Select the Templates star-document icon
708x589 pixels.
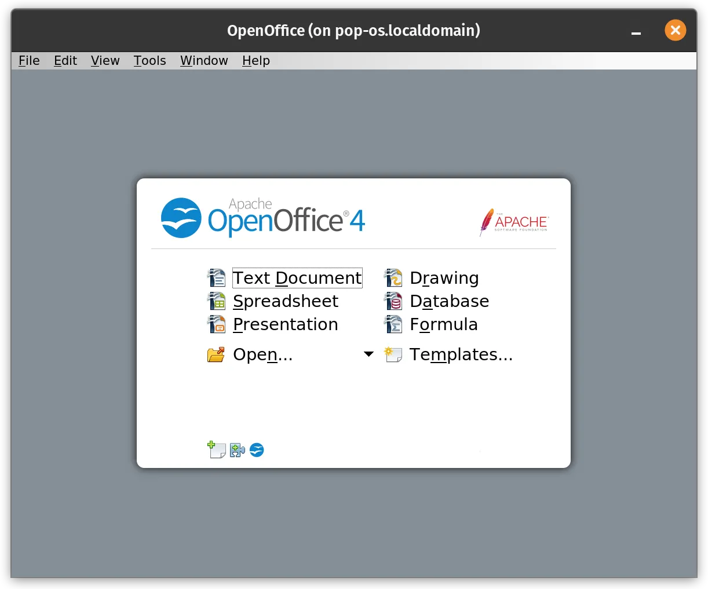pyautogui.click(x=393, y=354)
